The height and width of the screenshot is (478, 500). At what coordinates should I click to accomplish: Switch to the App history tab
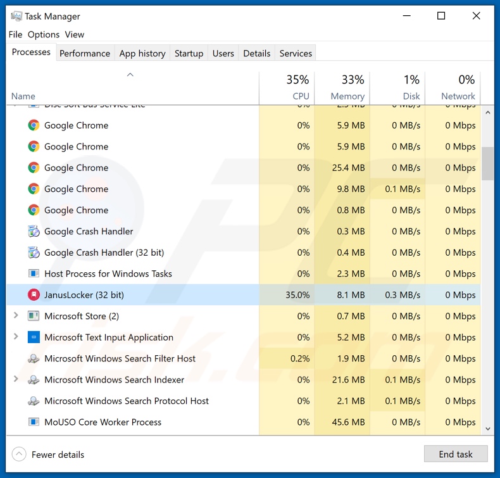point(142,53)
